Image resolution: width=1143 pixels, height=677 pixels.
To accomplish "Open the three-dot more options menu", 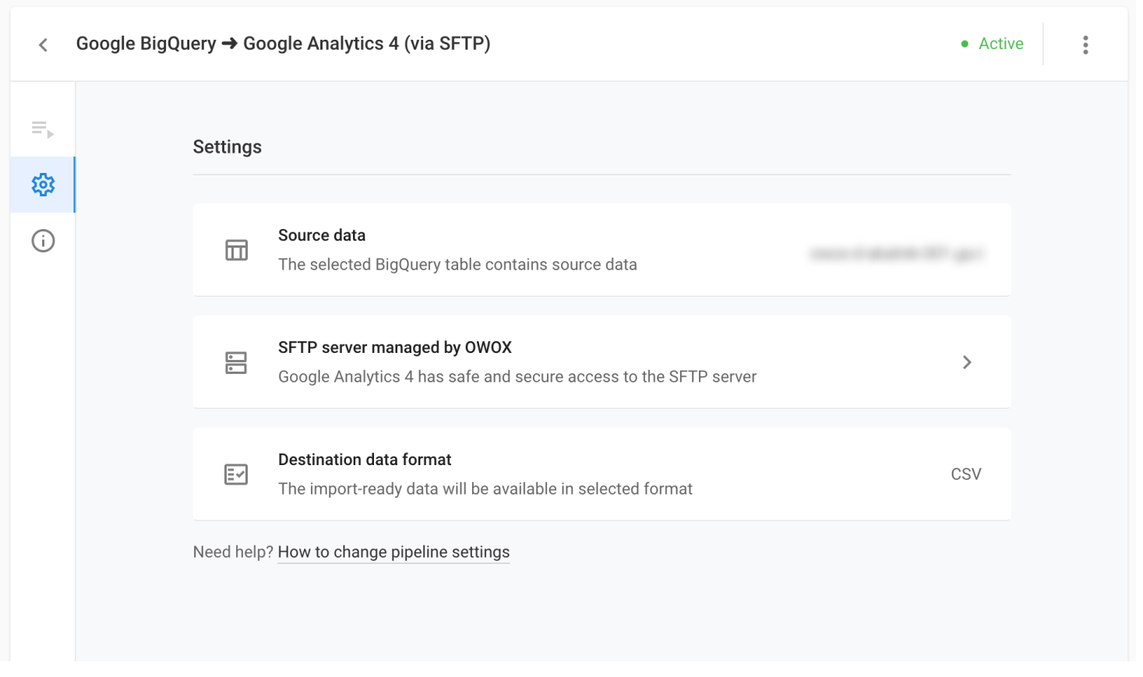I will point(1085,44).
